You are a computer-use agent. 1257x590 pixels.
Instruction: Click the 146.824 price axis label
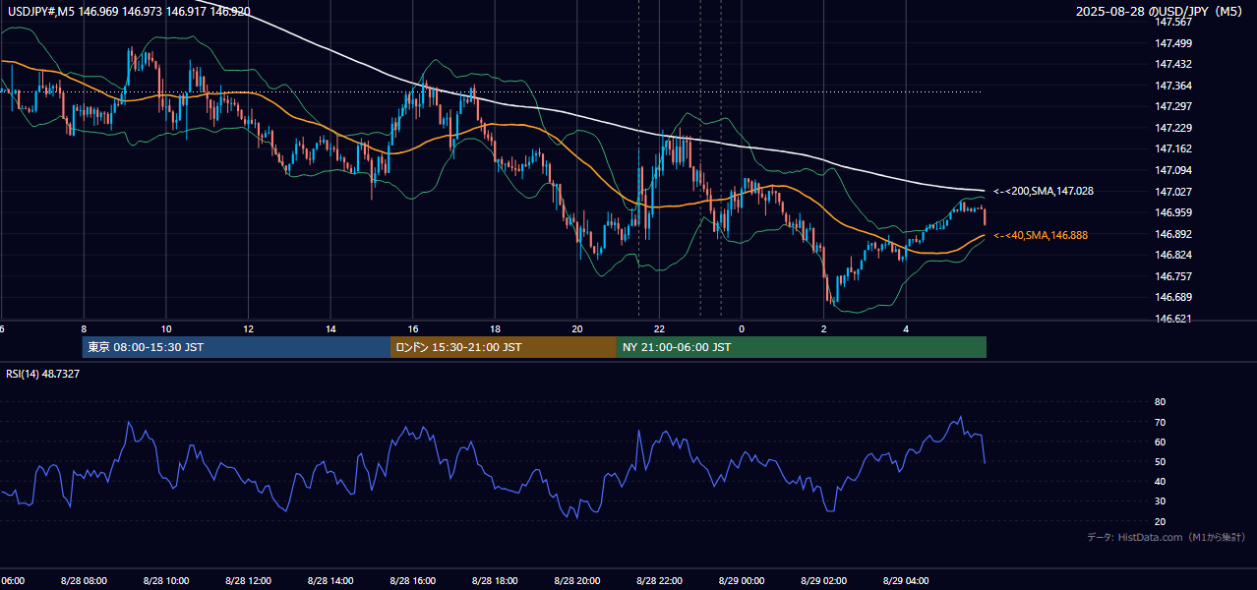1173,255
